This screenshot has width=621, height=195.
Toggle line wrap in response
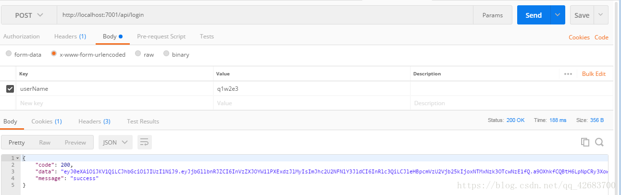point(145,142)
